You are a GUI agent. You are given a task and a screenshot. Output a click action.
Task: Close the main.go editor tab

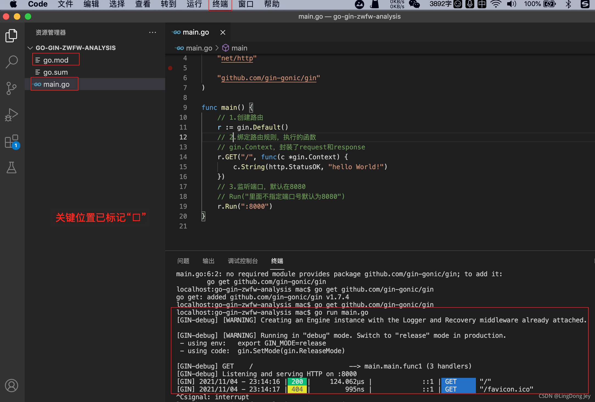(223, 32)
